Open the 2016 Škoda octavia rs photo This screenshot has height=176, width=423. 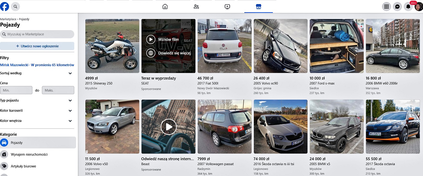coord(281,127)
